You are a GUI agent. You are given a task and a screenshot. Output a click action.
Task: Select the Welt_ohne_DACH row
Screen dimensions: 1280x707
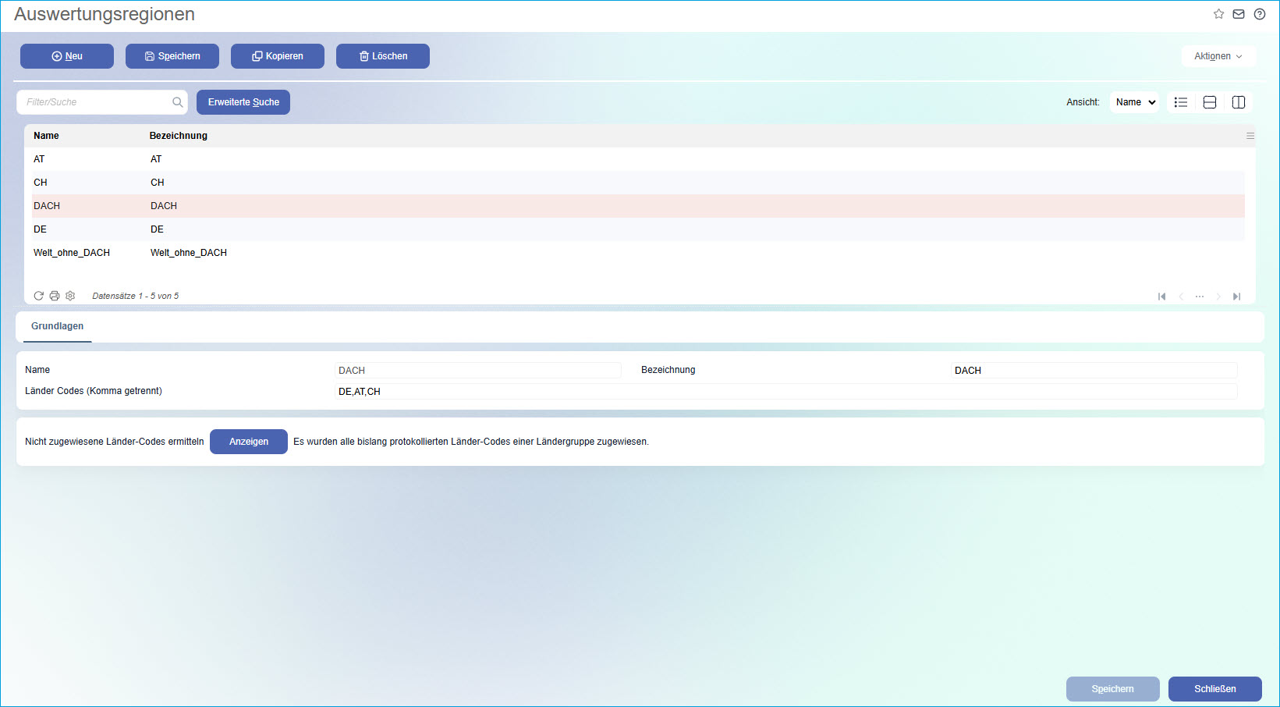pyautogui.click(x=72, y=253)
